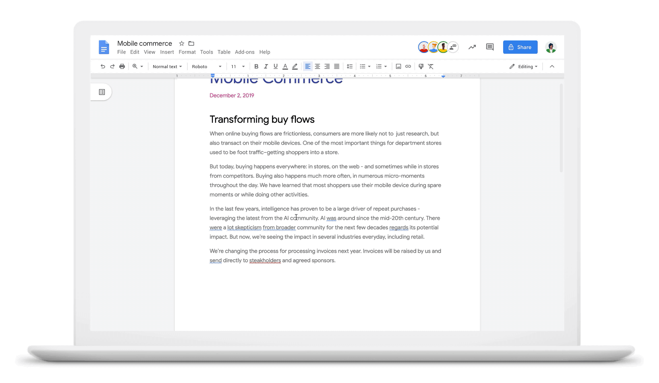This screenshot has height=383, width=659.
Task: Open the text style dropdown
Action: click(x=167, y=66)
